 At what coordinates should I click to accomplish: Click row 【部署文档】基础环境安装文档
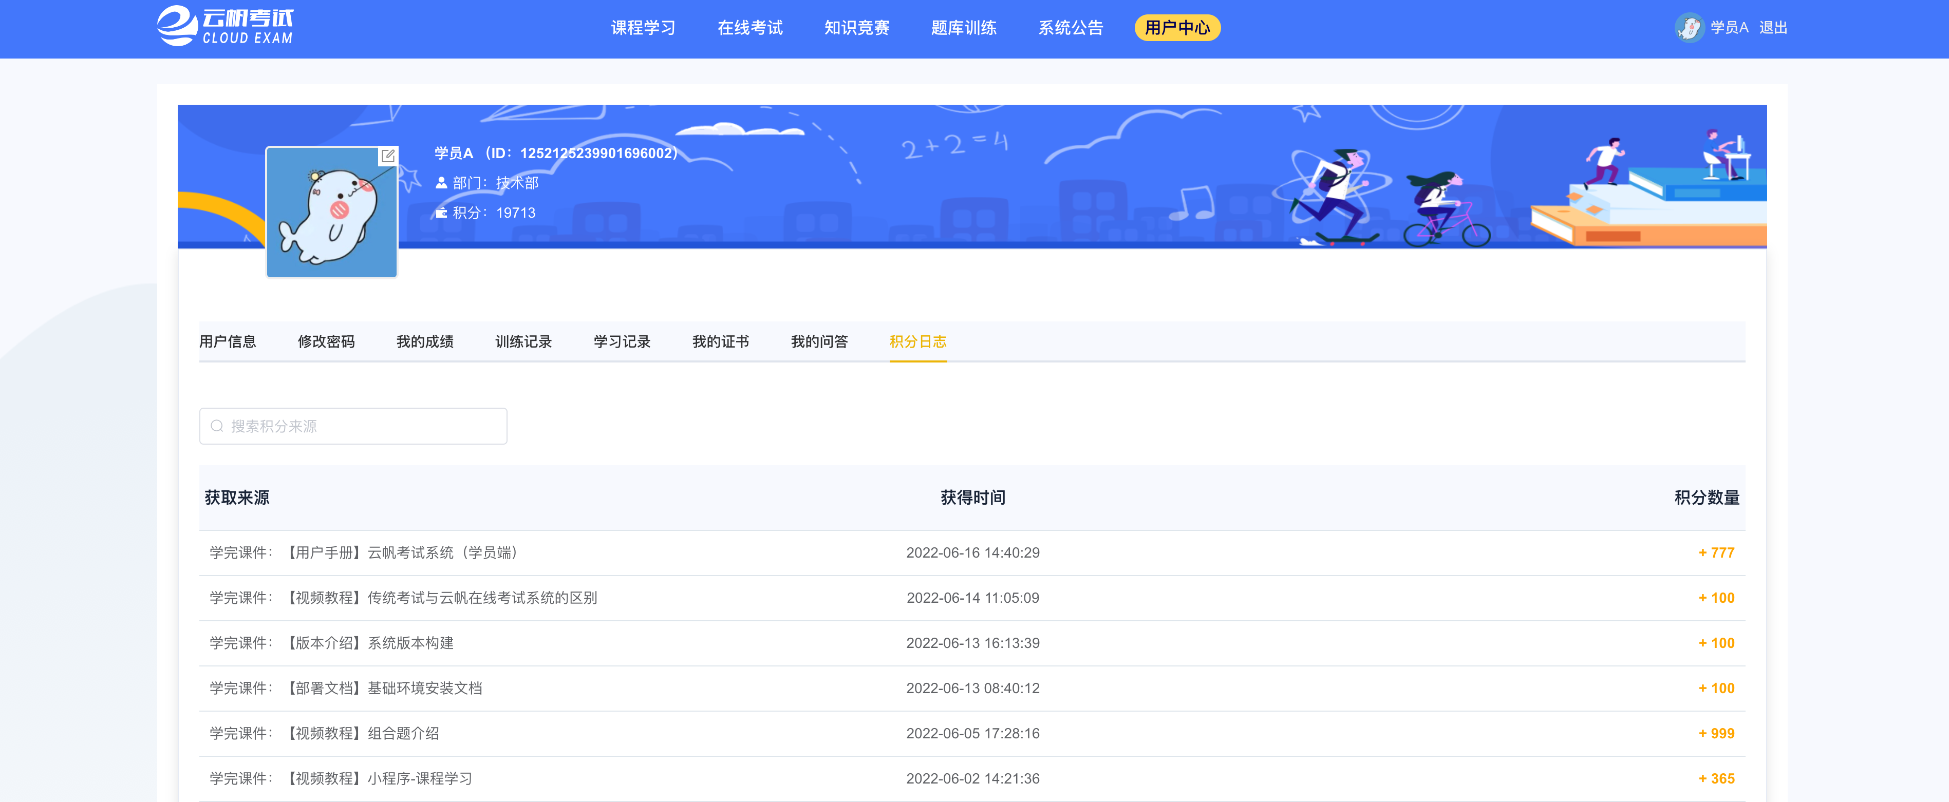(x=972, y=689)
